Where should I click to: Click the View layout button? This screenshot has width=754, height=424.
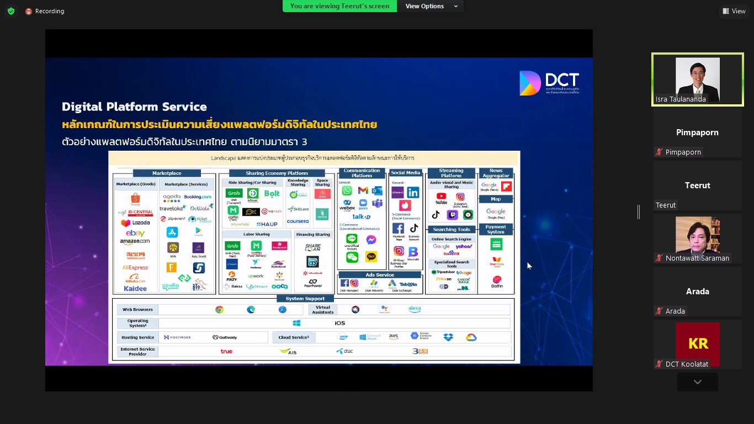(734, 11)
